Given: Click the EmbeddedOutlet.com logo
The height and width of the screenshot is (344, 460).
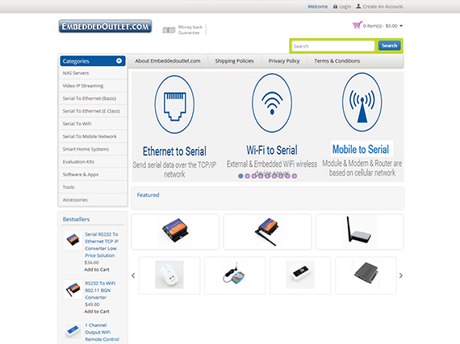Looking at the screenshot, I should (105, 27).
